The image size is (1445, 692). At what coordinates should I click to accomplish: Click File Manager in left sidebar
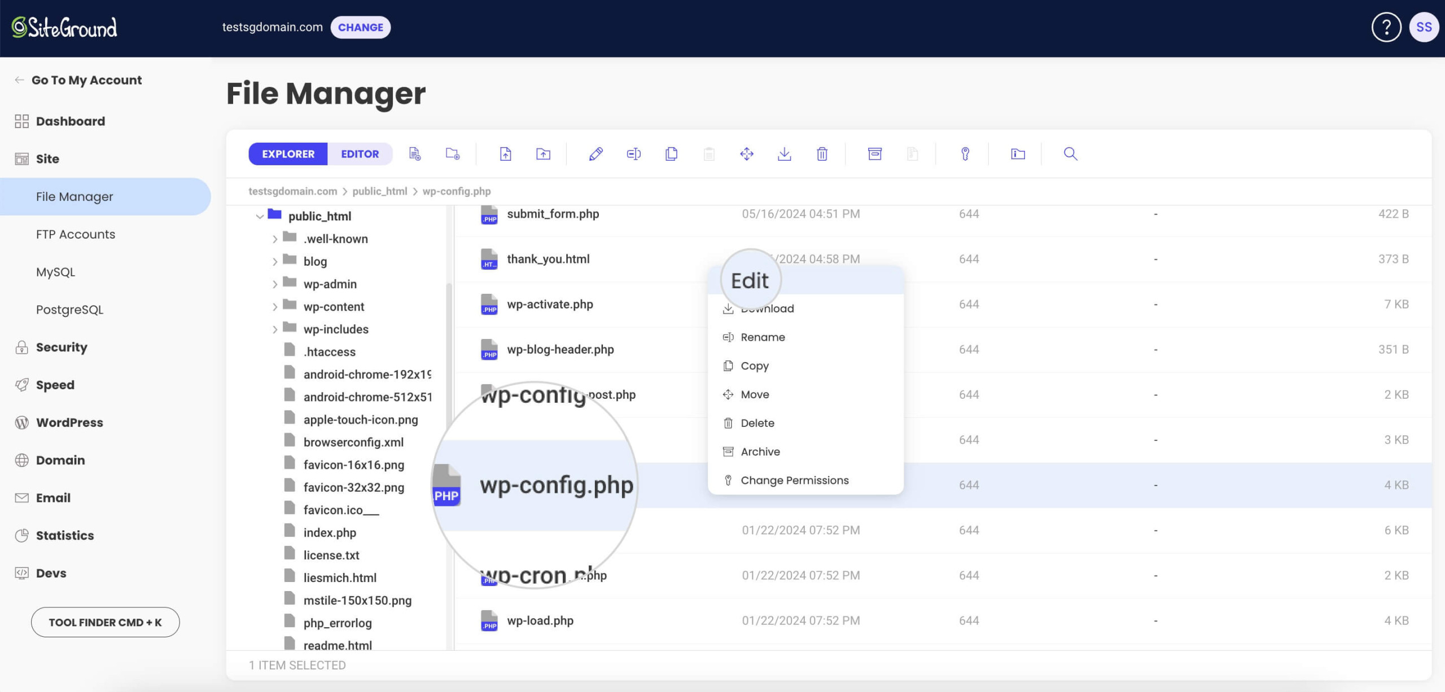pyautogui.click(x=75, y=196)
